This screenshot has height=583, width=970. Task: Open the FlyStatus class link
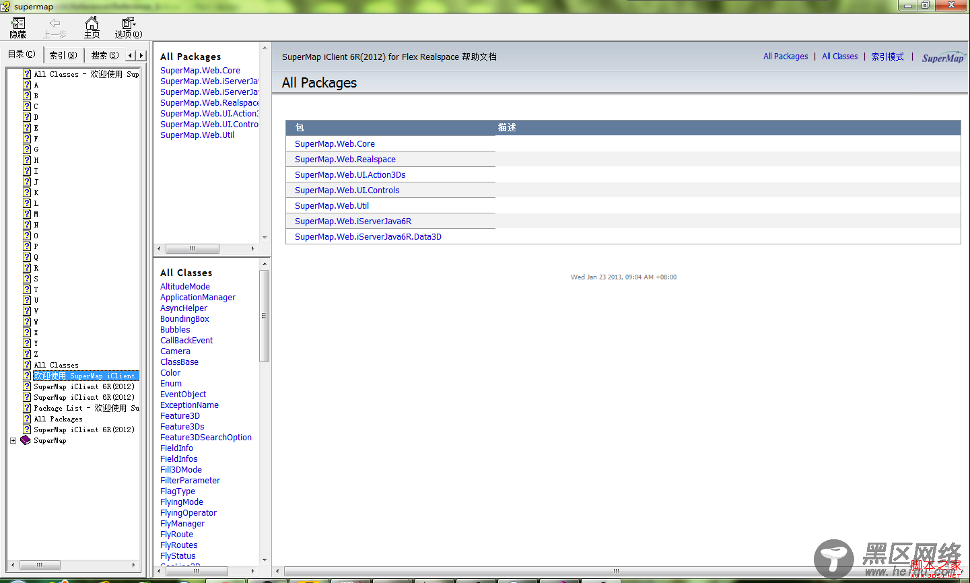(178, 556)
